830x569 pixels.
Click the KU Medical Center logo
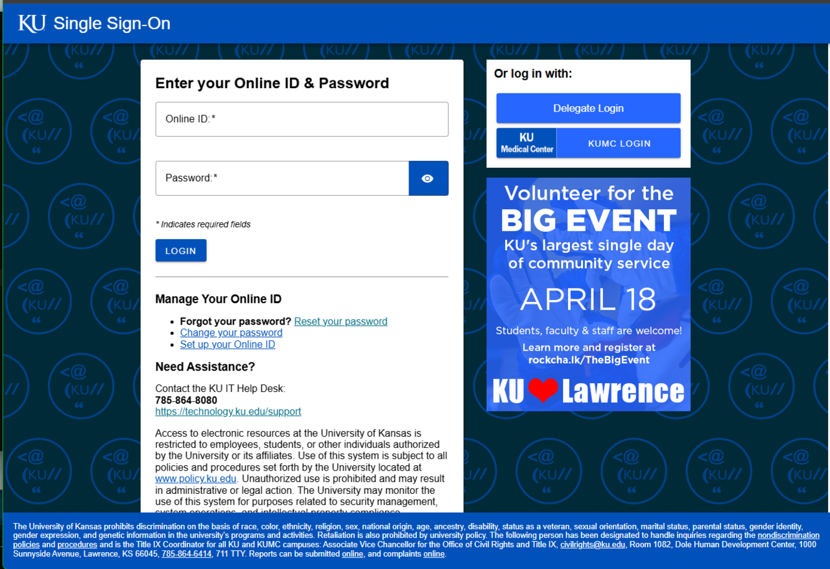click(x=527, y=143)
